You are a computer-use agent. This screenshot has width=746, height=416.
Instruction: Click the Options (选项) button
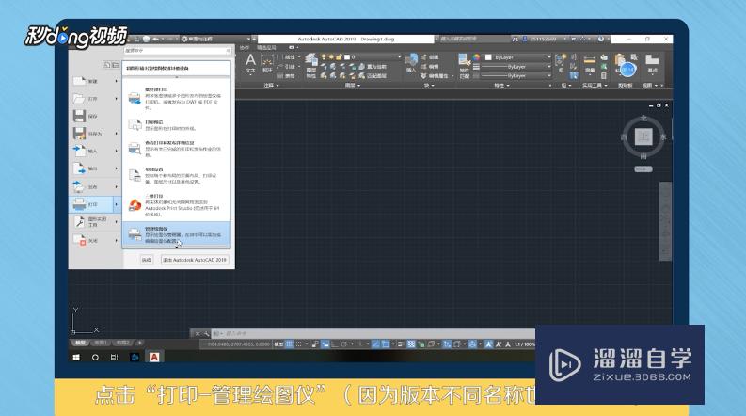pos(147,260)
